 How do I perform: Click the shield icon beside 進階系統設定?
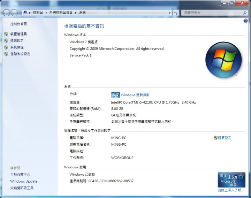pyautogui.click(x=6, y=54)
